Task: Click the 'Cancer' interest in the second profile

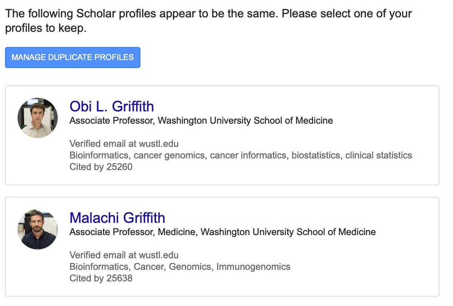Action: [x=149, y=267]
